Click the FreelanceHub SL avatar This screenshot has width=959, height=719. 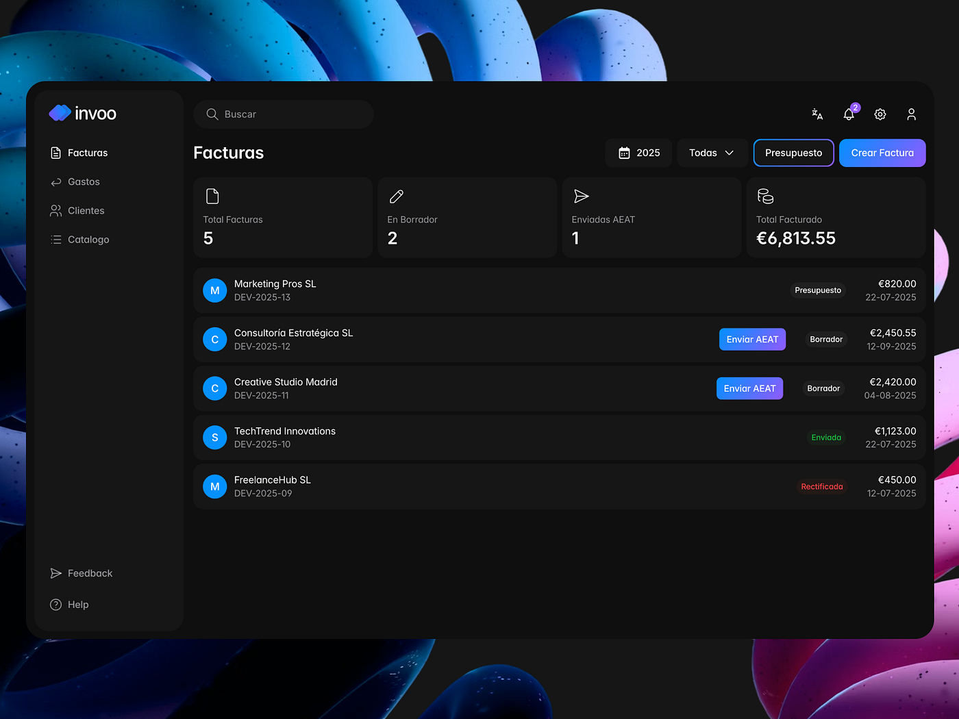click(215, 486)
